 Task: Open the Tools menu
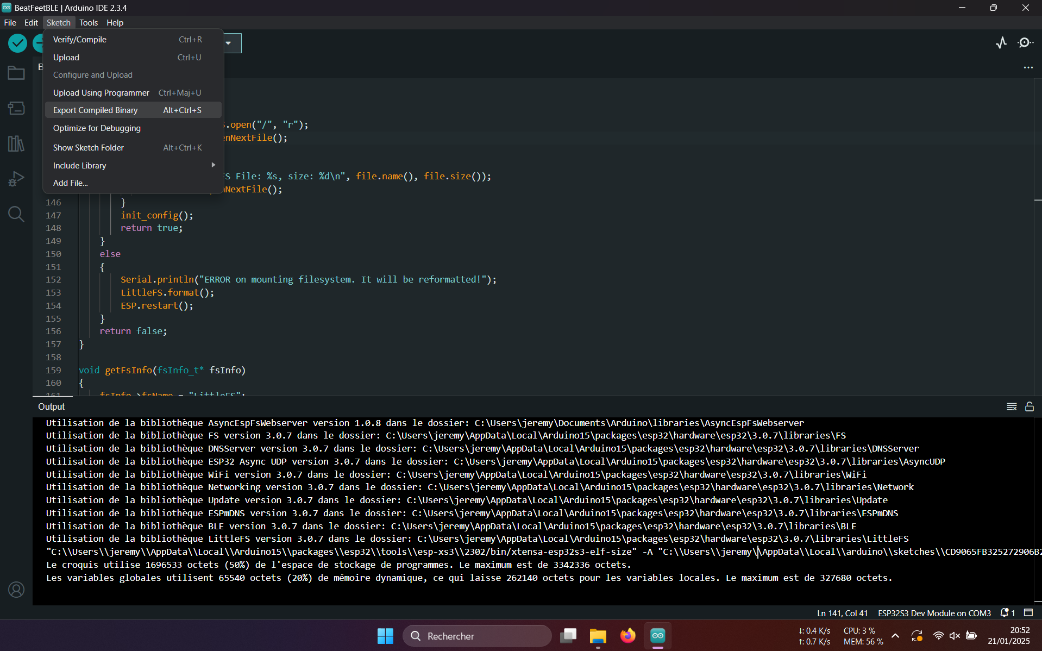coord(88,23)
